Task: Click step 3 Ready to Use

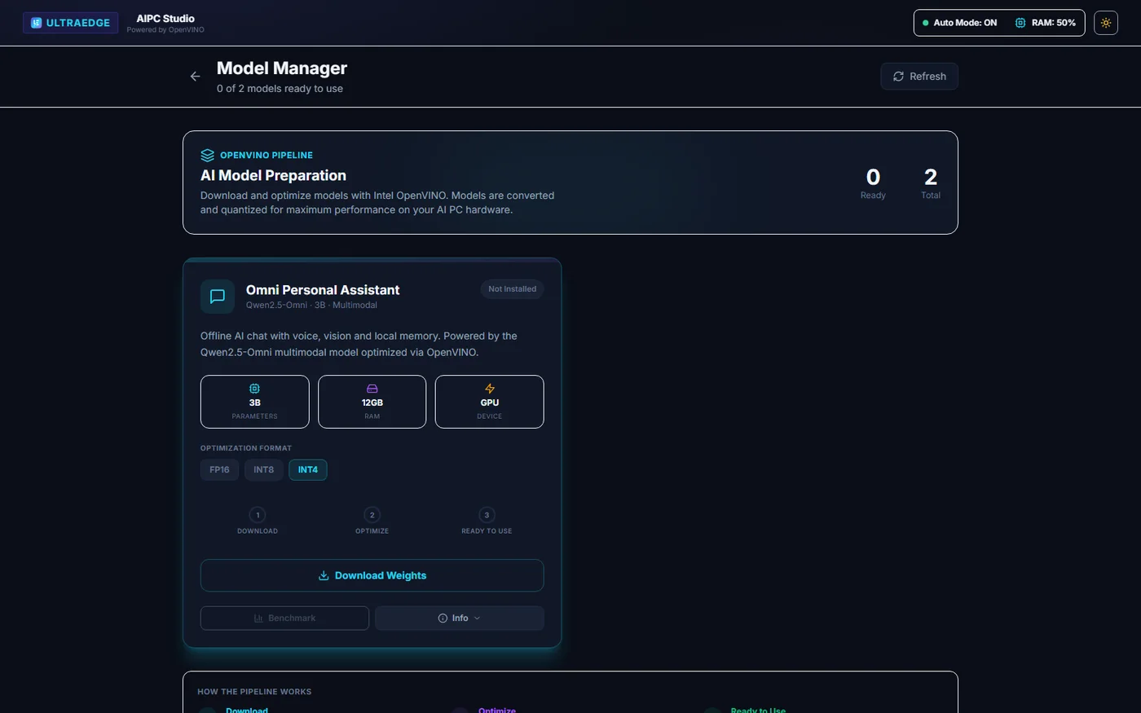Action: [487, 522]
